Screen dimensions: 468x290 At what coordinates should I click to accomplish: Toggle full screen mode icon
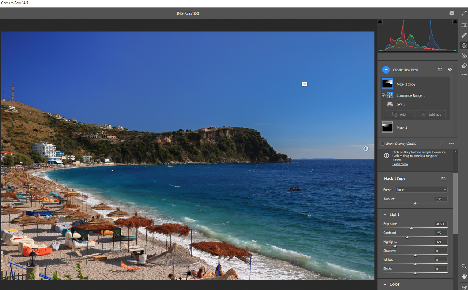point(464,13)
